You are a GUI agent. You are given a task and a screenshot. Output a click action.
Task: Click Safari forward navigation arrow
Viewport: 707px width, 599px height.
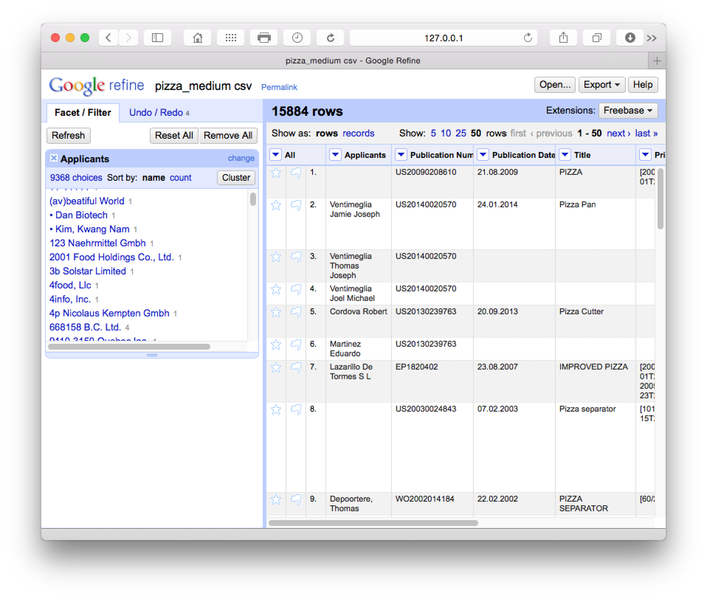pyautogui.click(x=128, y=38)
